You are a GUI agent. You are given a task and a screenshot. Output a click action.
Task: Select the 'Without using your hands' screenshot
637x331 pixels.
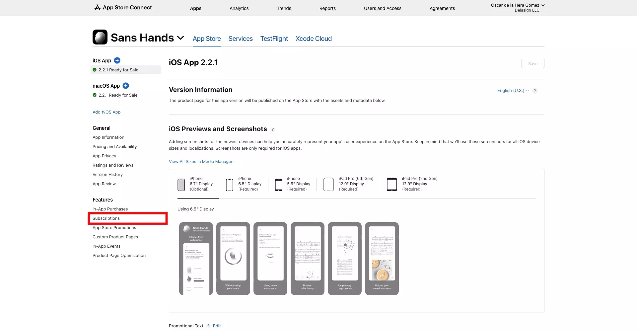233,259
